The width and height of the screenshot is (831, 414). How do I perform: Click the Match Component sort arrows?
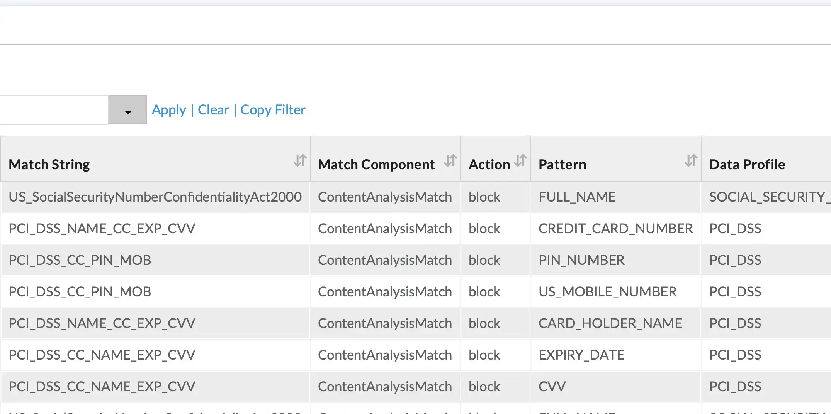[450, 160]
